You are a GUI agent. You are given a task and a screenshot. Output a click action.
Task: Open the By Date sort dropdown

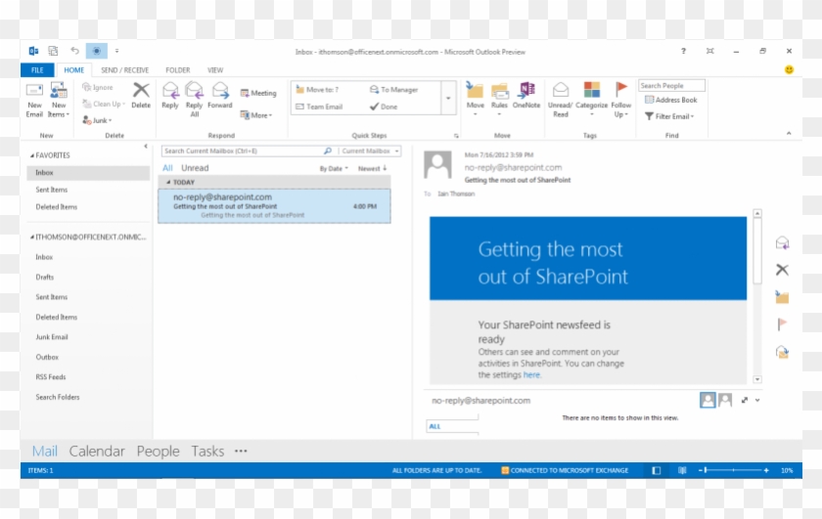click(x=334, y=169)
